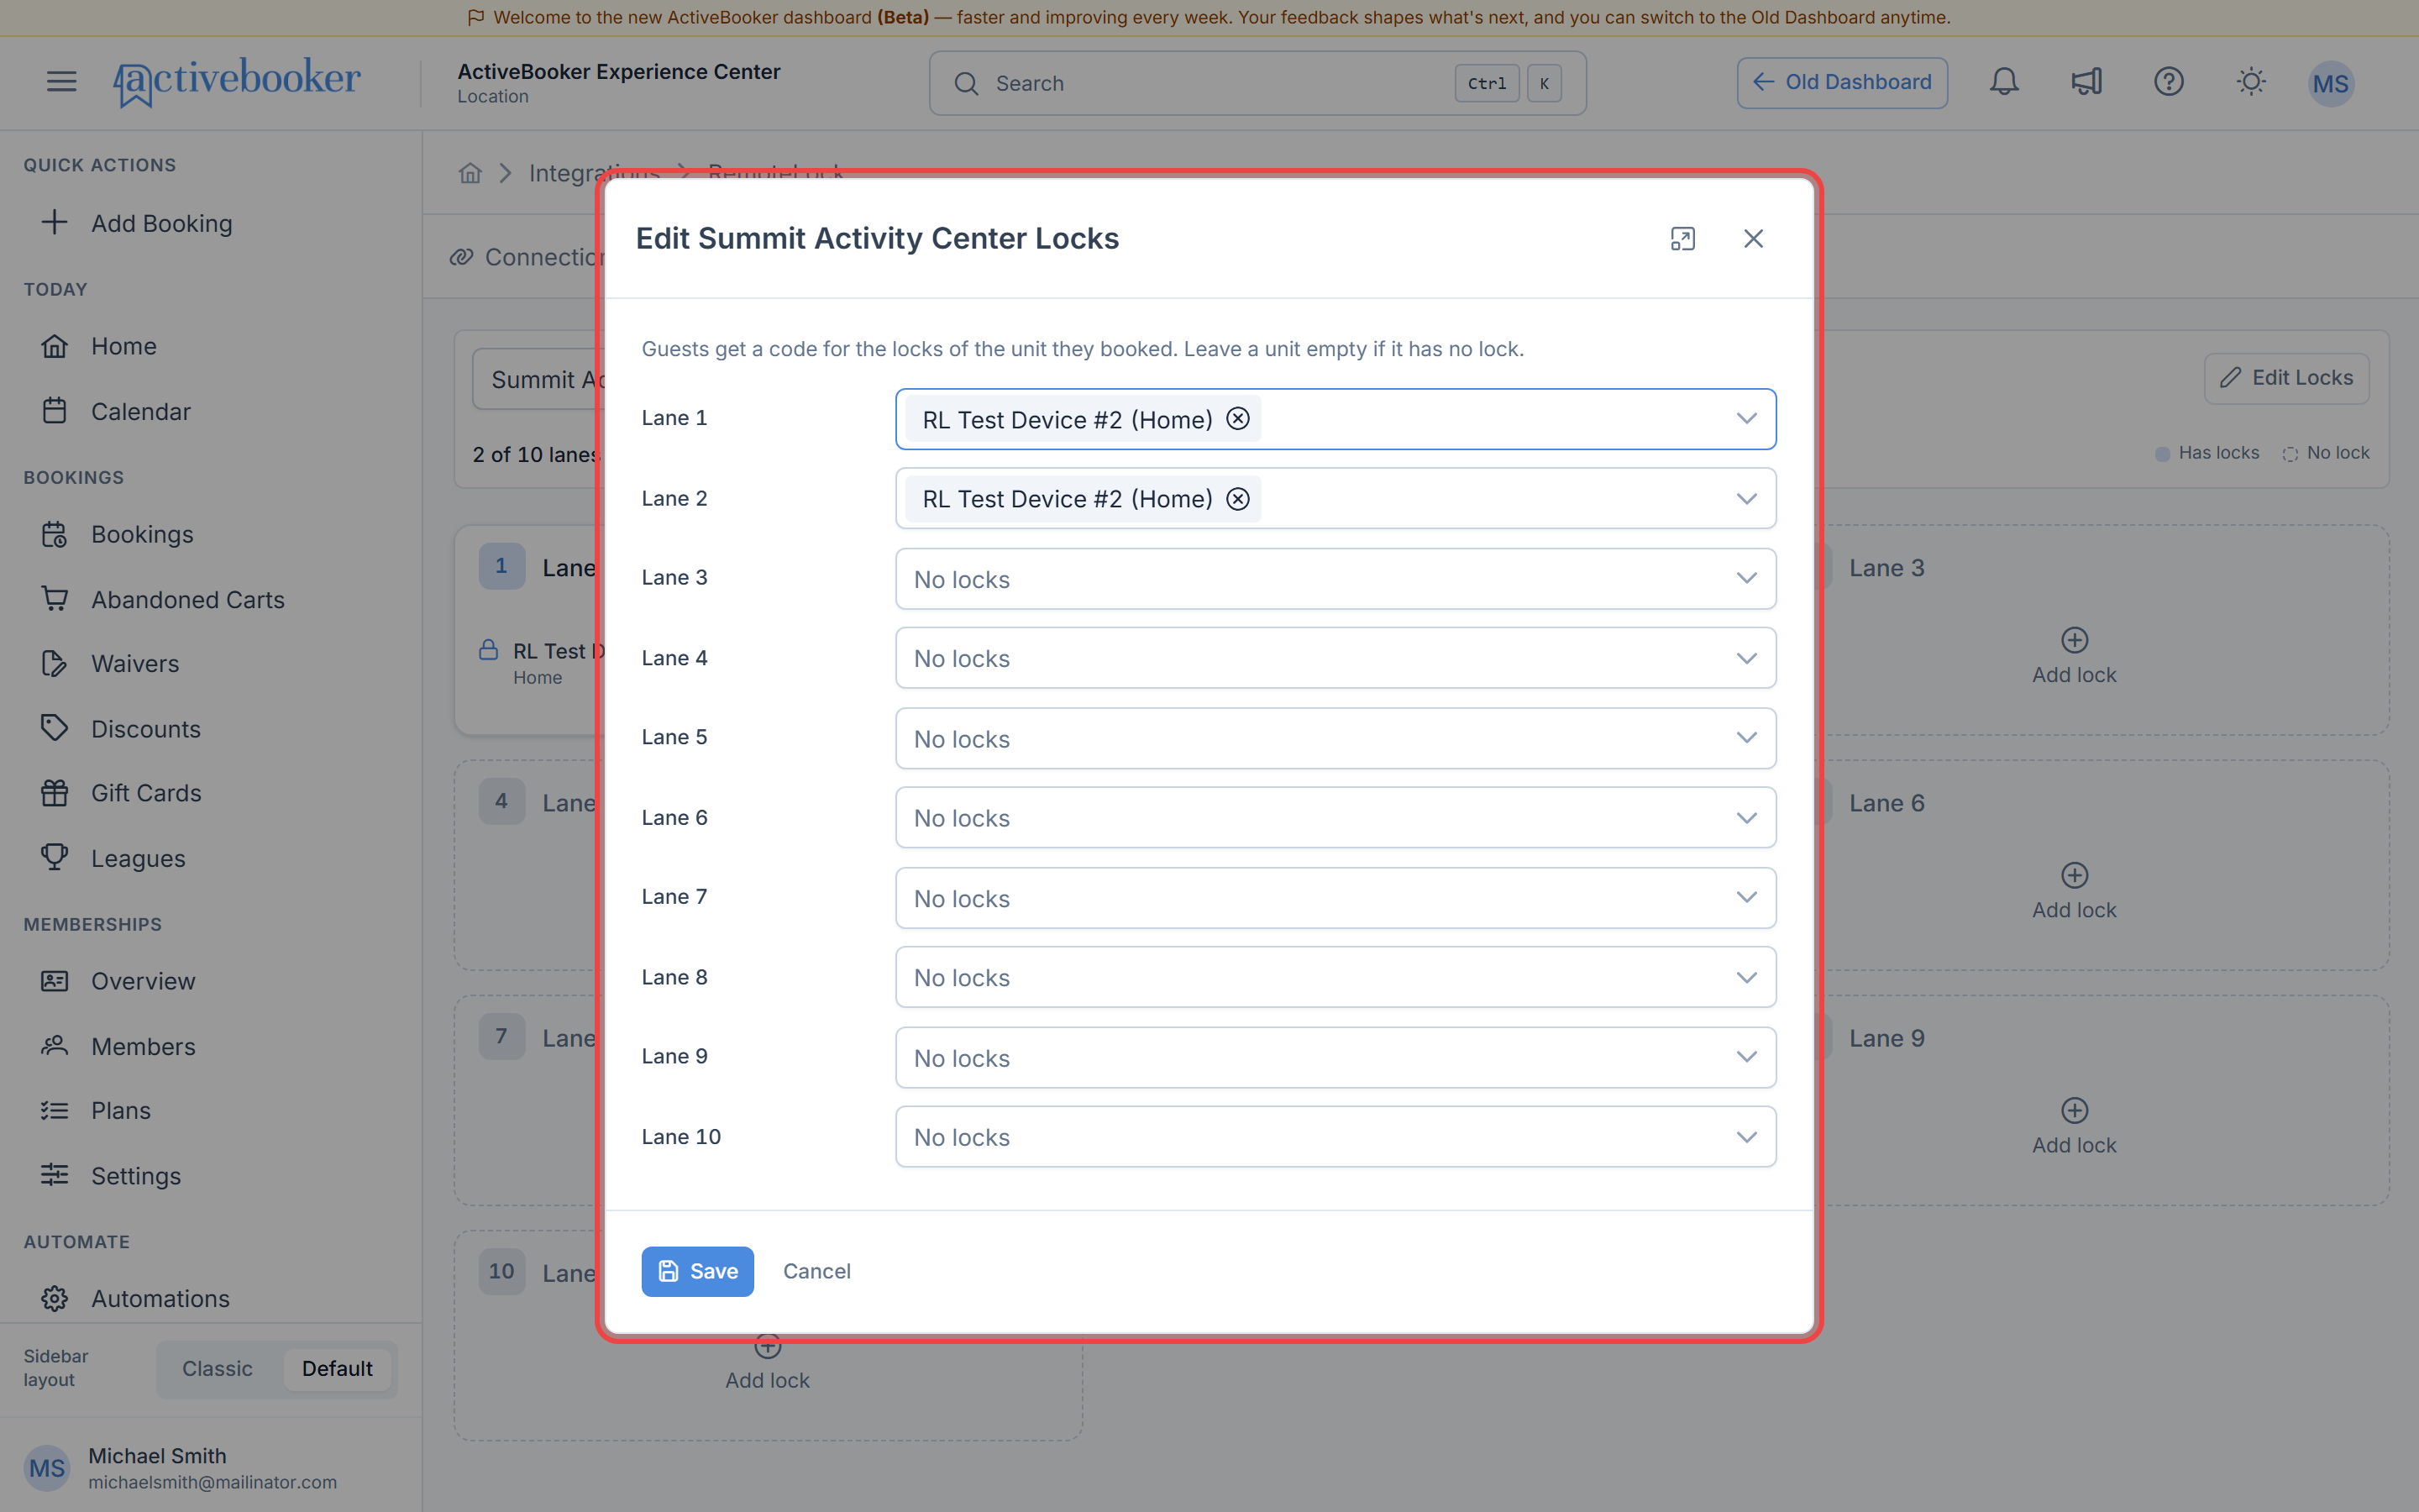Select Default sidebar layout
The image size is (2419, 1512).
pos(337,1369)
